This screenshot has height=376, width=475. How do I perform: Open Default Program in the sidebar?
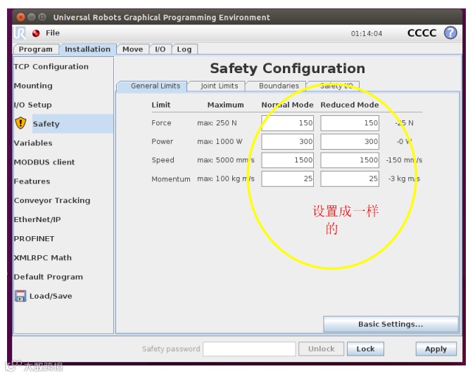(x=48, y=277)
